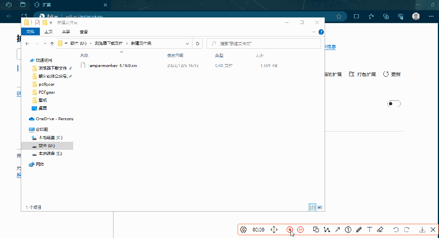Image resolution: width=439 pixels, height=238 pixels.
Task: Close the recorder toolbar
Action: click(x=433, y=229)
